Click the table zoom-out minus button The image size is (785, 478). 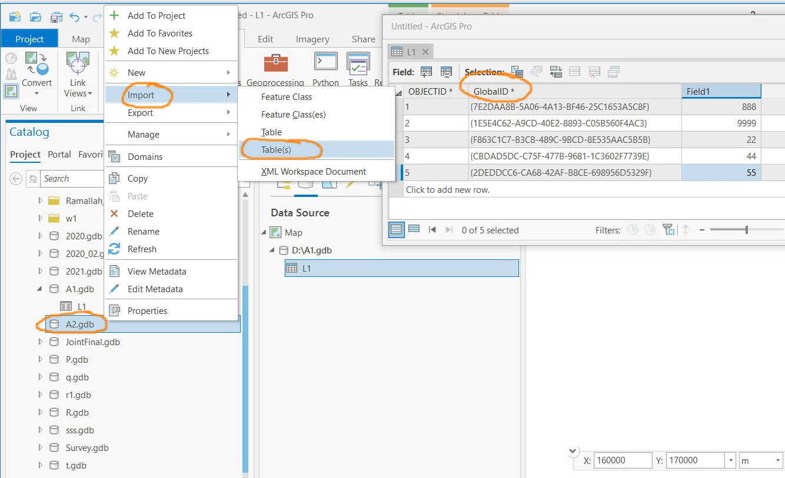tap(702, 230)
